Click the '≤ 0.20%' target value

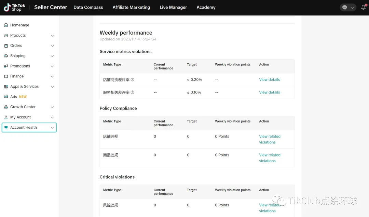(194, 80)
